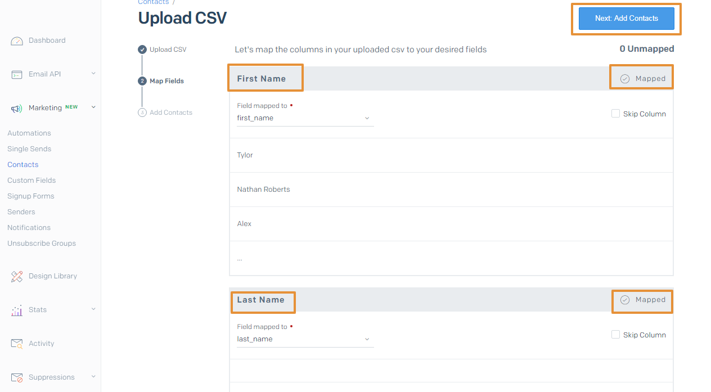Open Single Sends in the sidebar
Viewport: 711px width, 392px height.
coord(29,149)
